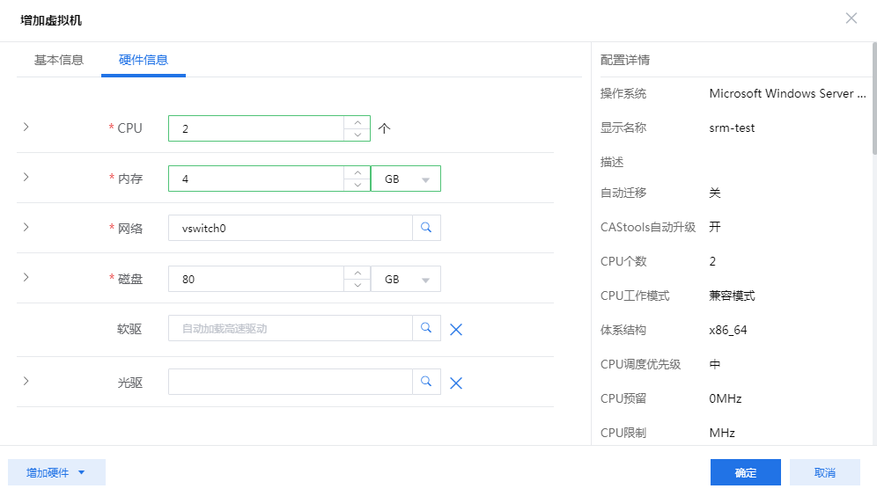
Task: Open the memory unit GB dropdown
Action: click(x=406, y=179)
